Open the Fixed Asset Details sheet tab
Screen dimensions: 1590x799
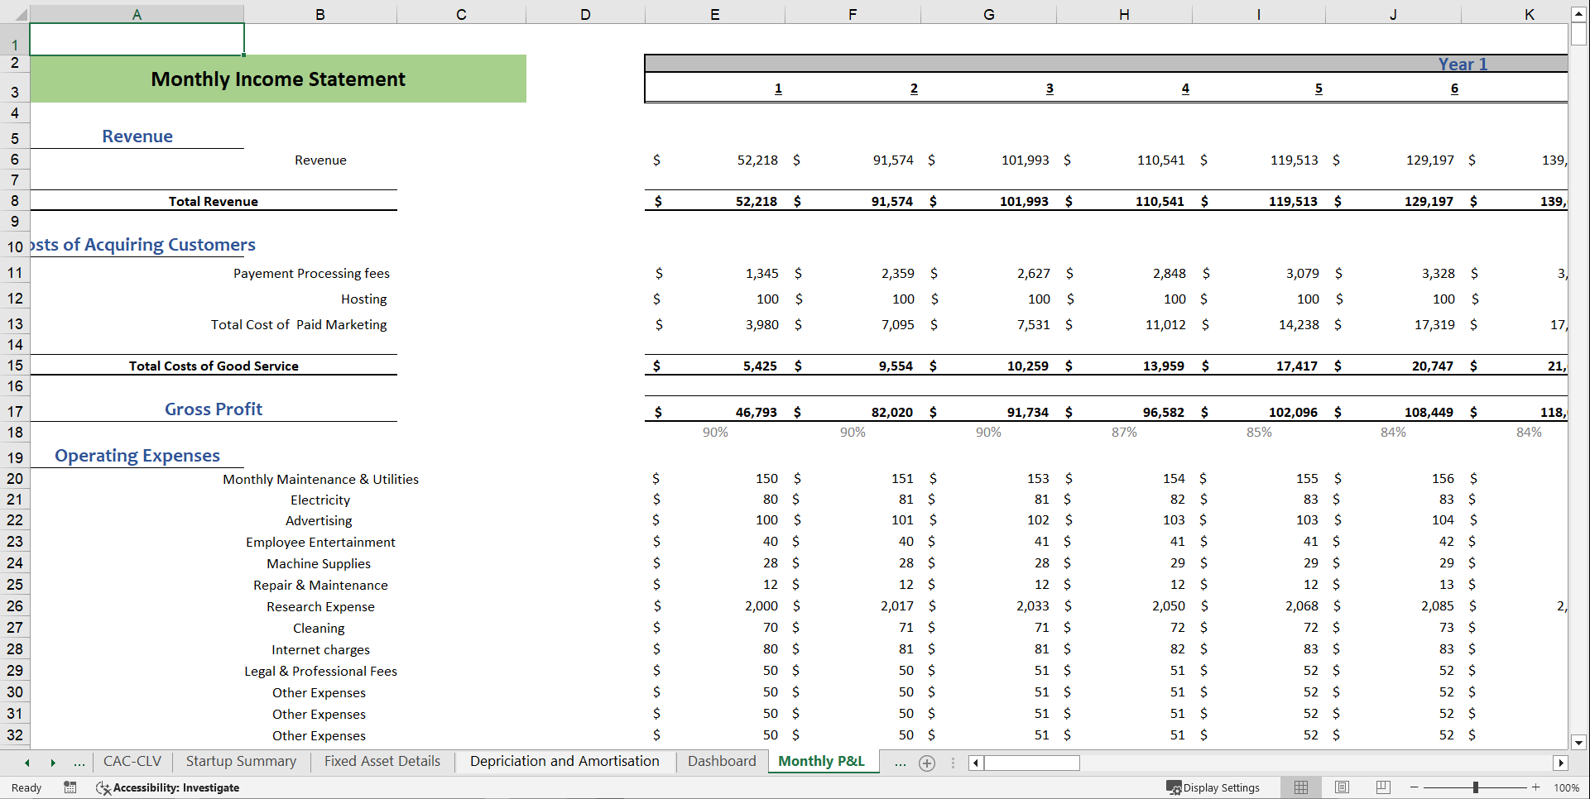tap(382, 761)
